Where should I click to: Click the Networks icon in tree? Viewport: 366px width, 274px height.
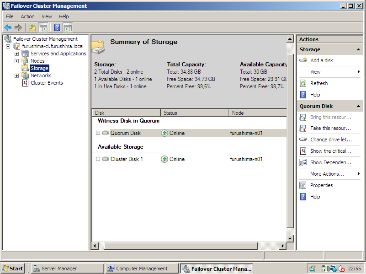tap(25, 75)
